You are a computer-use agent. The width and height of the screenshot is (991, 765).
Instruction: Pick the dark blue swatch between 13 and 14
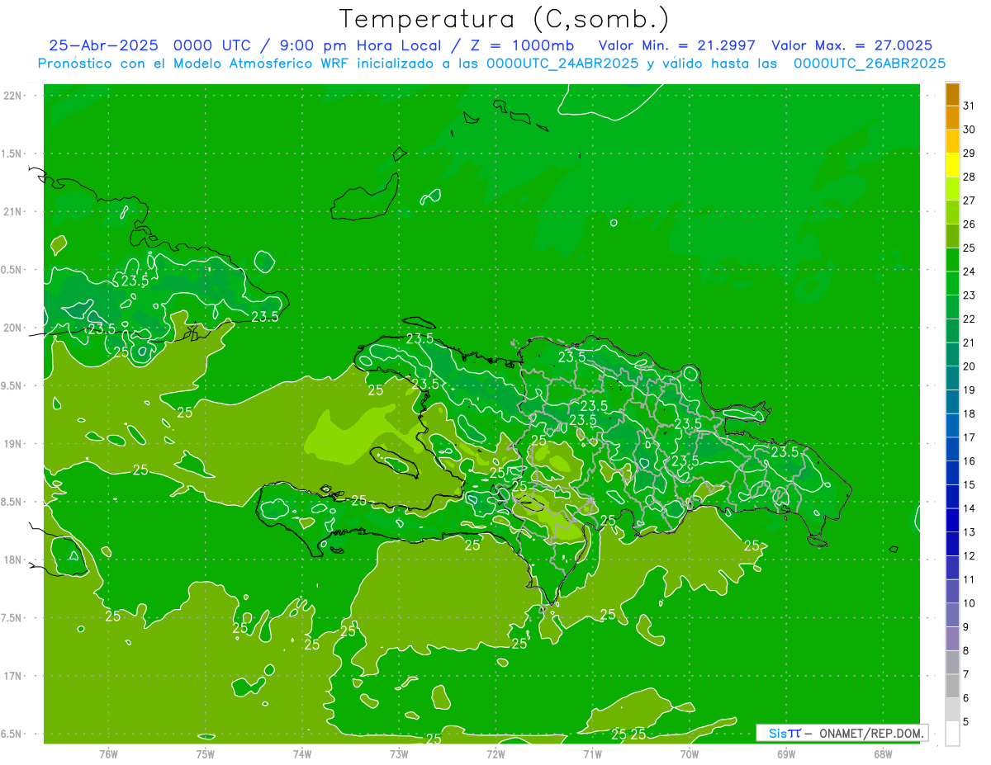point(952,521)
